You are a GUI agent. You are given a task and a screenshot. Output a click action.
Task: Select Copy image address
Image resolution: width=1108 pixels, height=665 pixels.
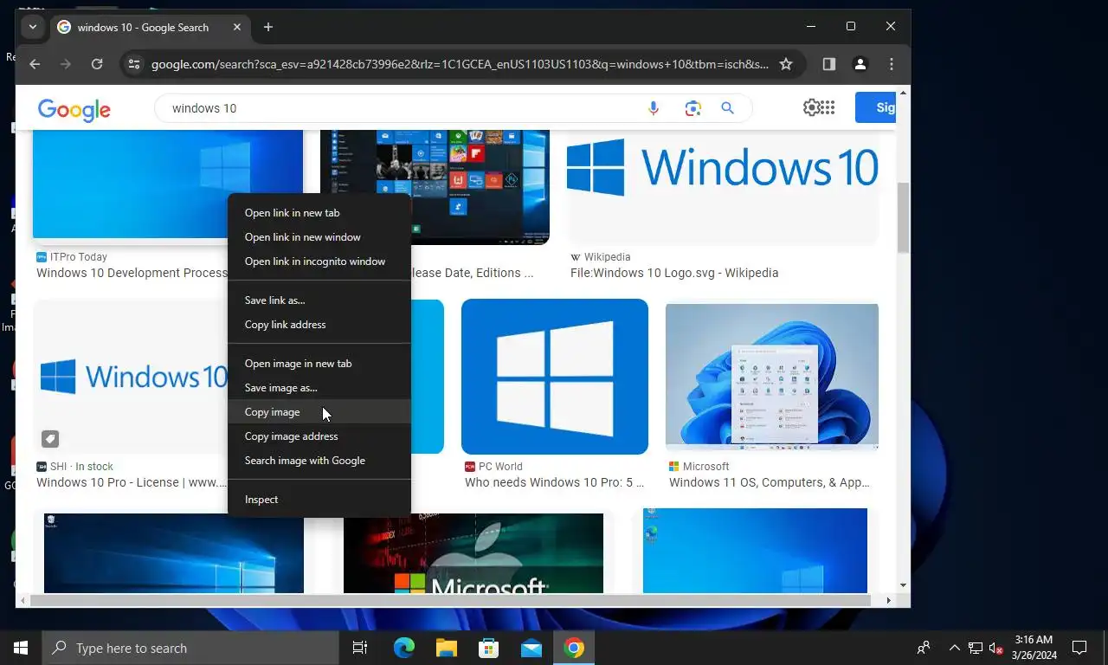pos(319,436)
